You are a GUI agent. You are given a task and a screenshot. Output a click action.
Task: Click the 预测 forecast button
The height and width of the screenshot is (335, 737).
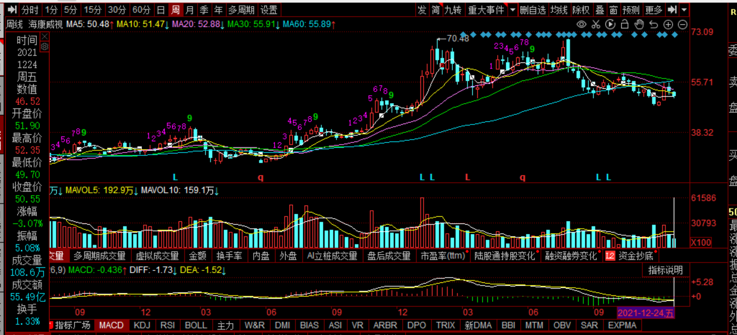pos(631,10)
